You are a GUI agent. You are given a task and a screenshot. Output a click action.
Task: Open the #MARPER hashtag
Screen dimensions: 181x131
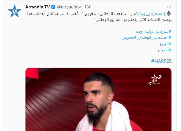tap(162, 61)
